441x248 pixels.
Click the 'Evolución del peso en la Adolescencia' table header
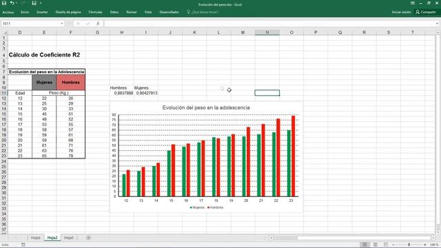tap(46, 72)
